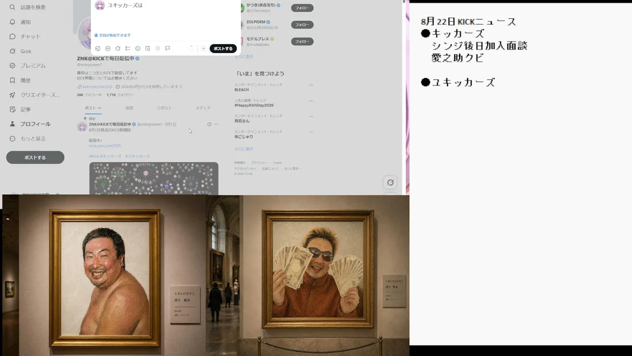Click the sidebar ポストする button
This screenshot has width=632, height=356.
pyautogui.click(x=35, y=157)
